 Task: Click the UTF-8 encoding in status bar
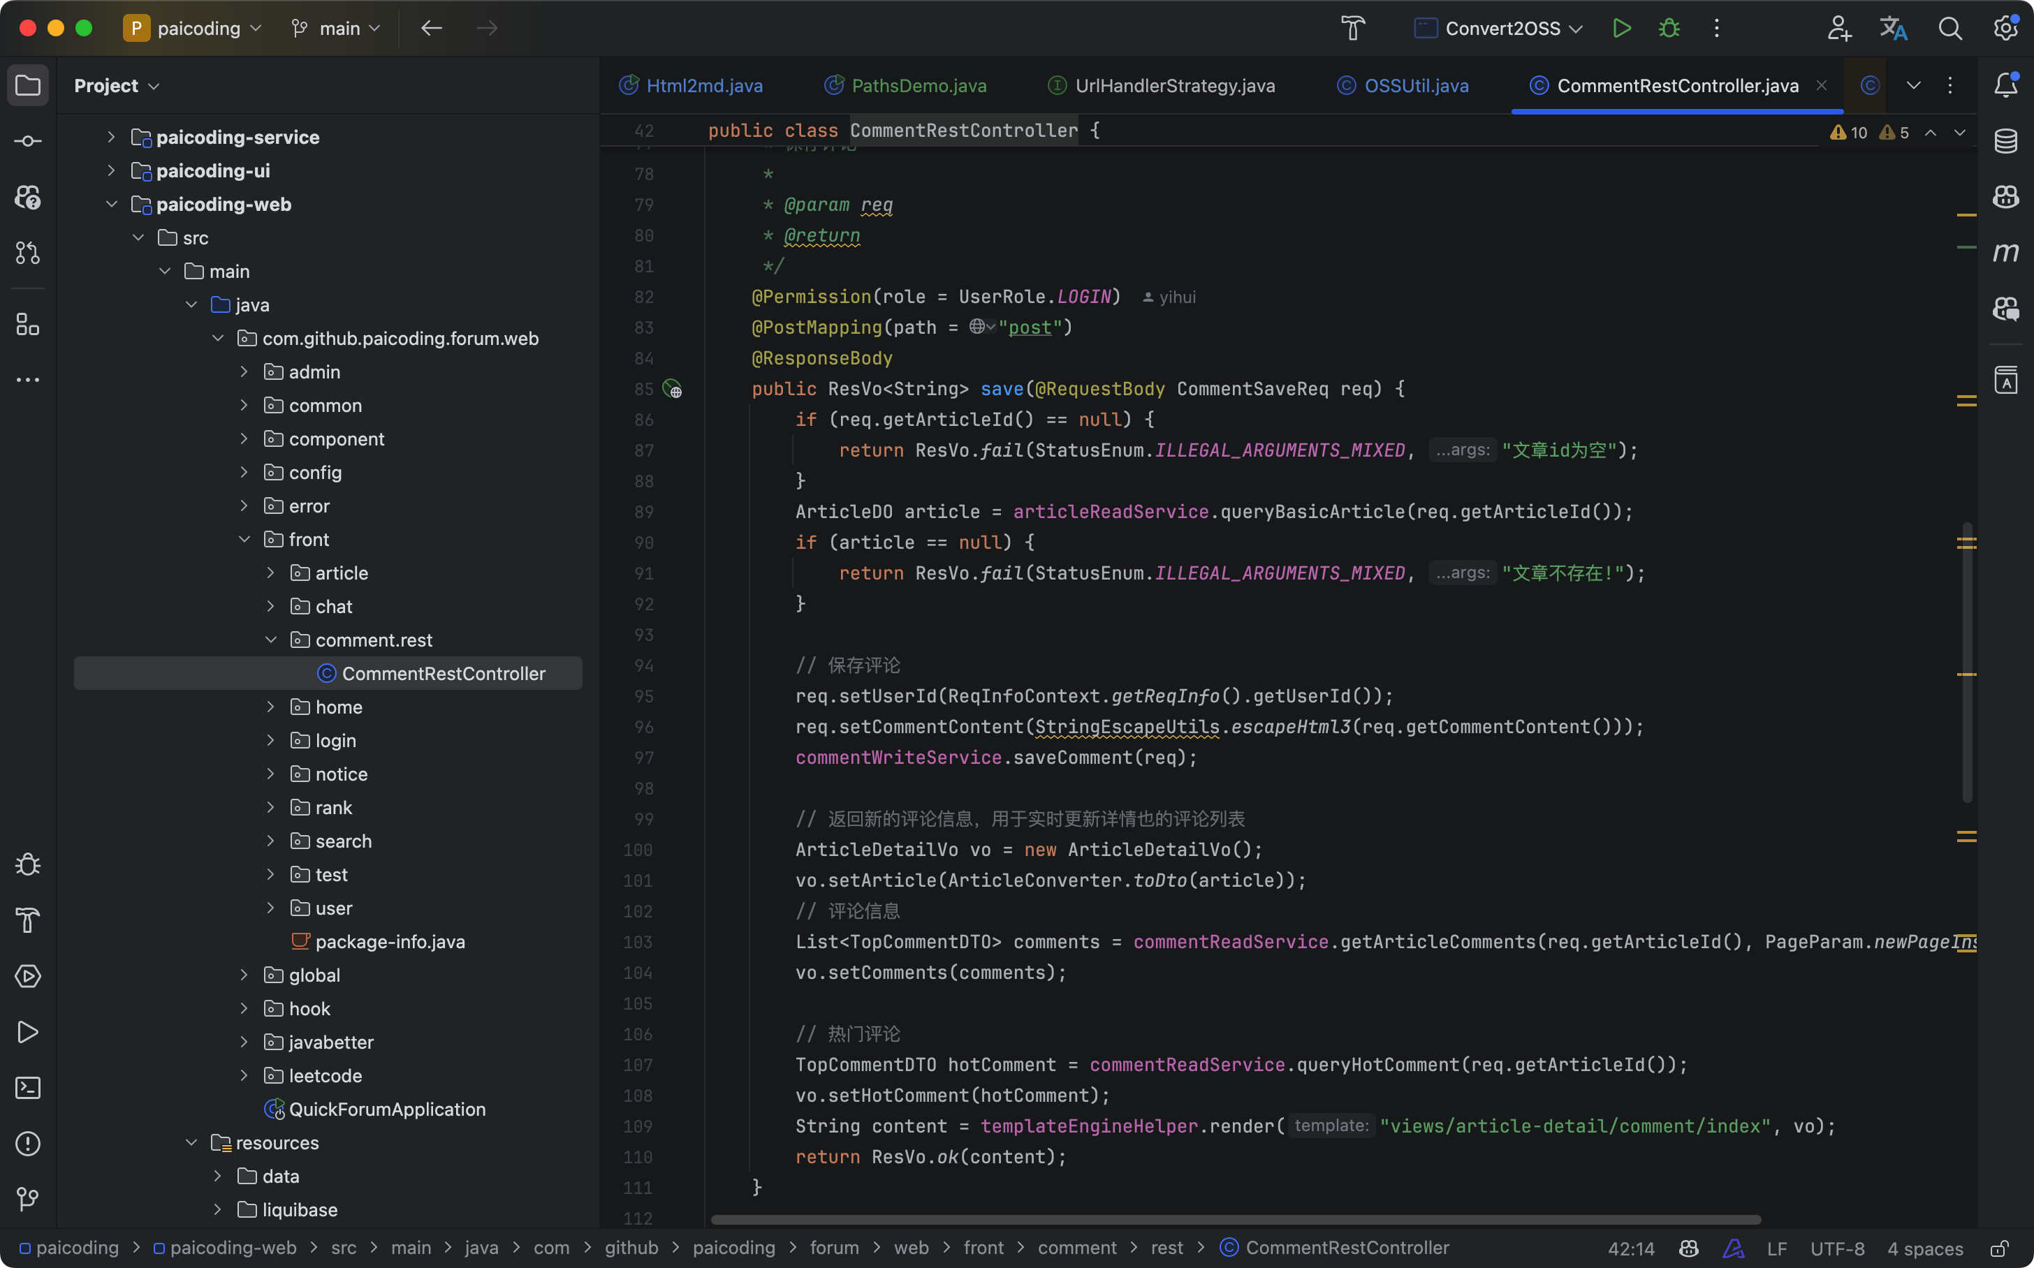1837,1248
